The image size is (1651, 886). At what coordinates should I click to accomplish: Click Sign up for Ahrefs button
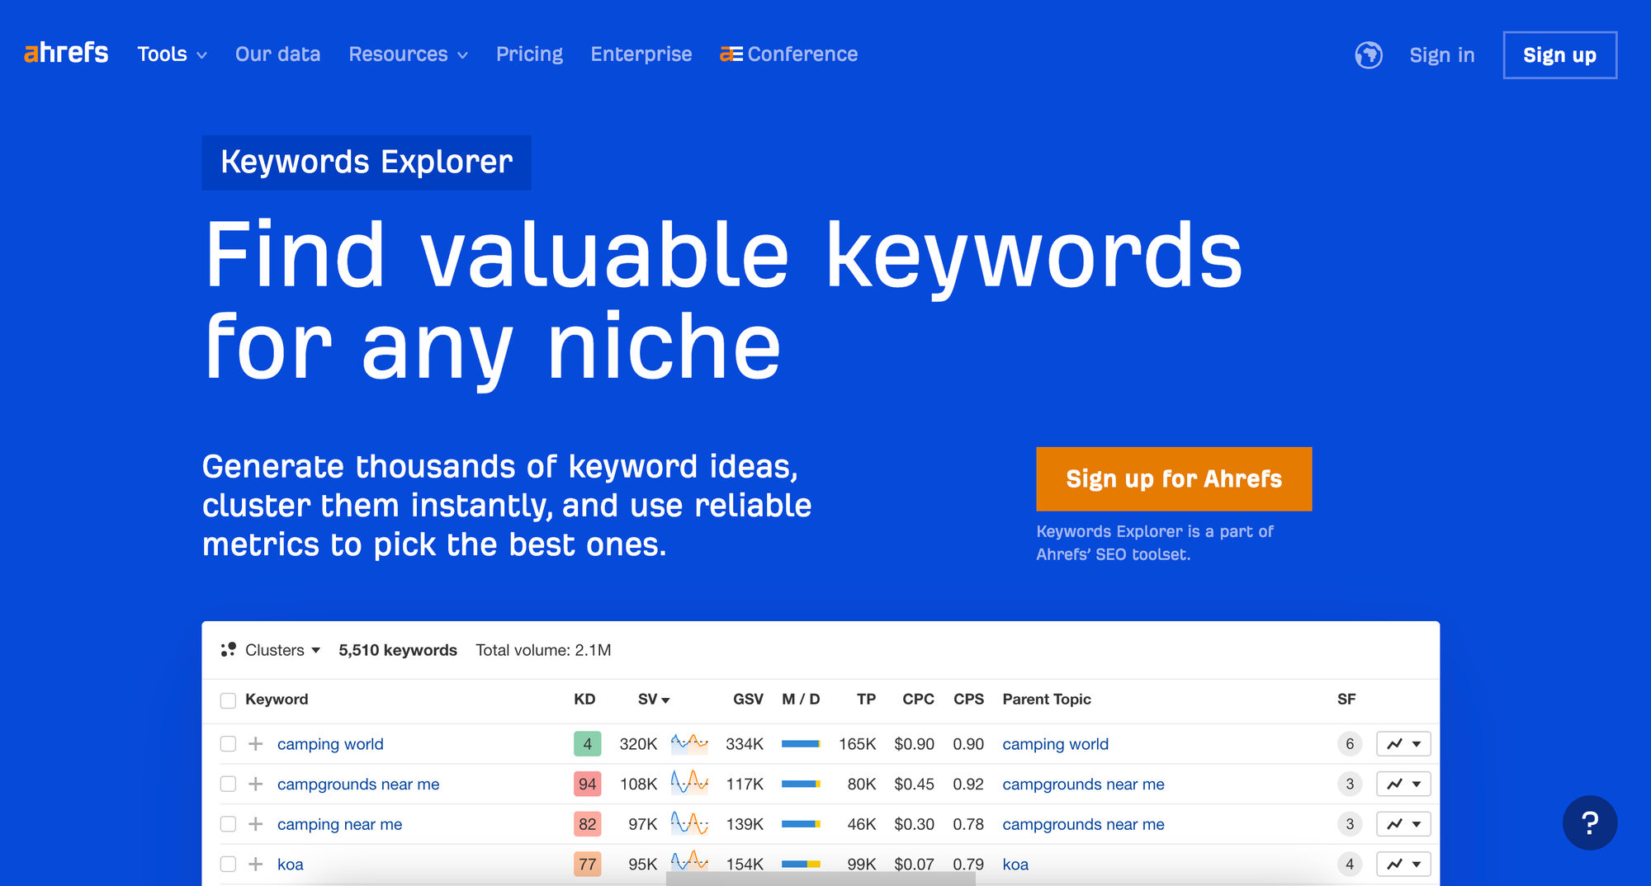tap(1174, 479)
